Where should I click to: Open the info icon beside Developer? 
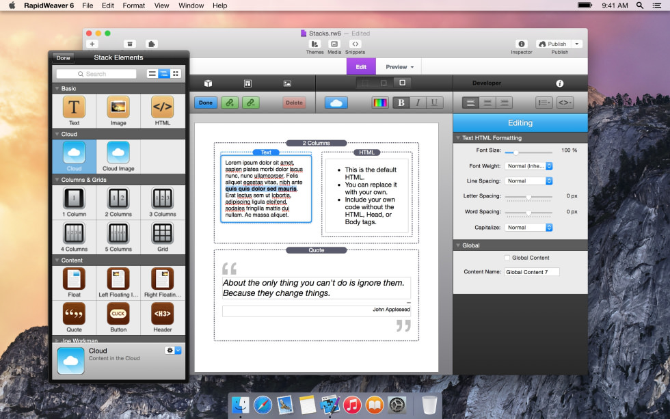click(x=560, y=83)
